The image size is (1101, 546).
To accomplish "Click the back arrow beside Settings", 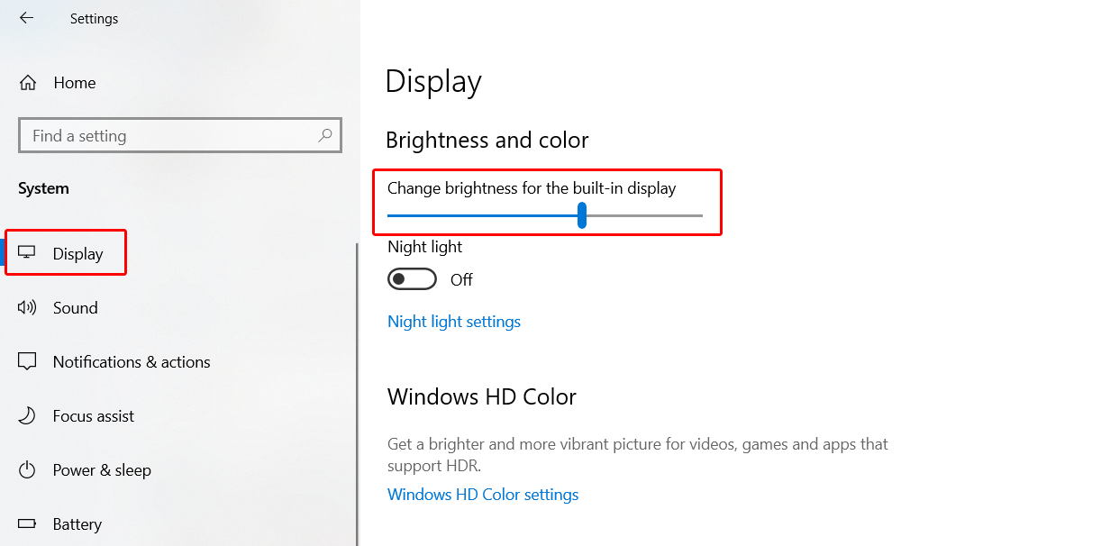I will point(26,18).
